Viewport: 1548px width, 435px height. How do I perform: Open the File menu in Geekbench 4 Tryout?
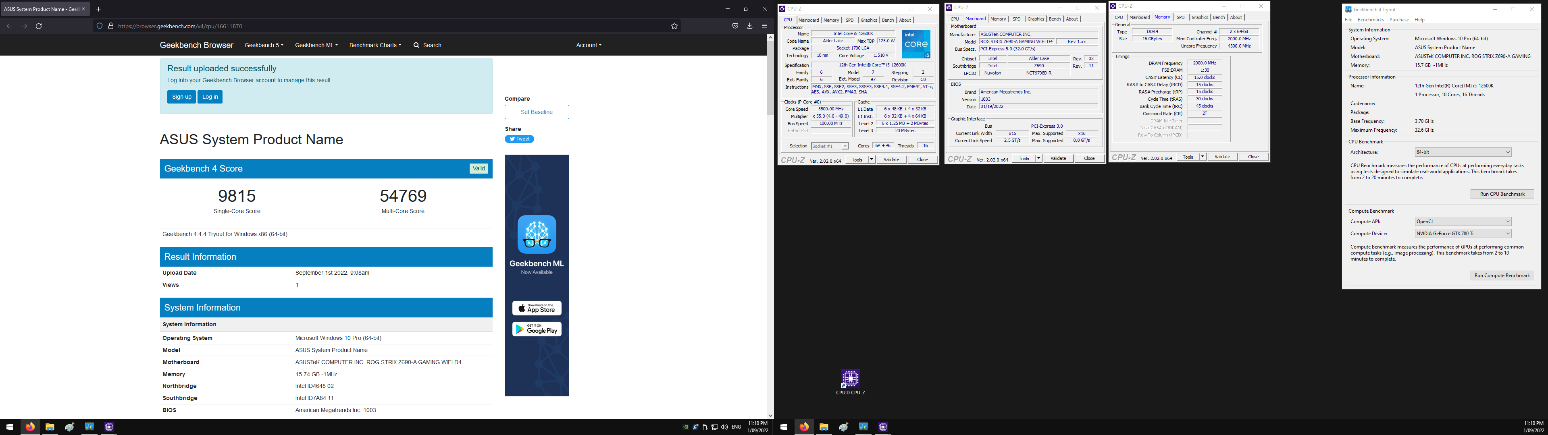point(1348,20)
